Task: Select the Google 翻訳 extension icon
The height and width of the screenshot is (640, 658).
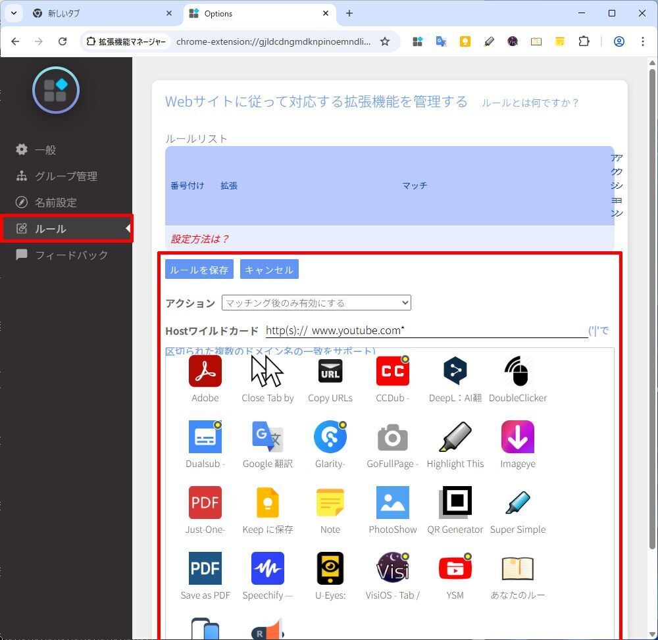Action: point(267,437)
